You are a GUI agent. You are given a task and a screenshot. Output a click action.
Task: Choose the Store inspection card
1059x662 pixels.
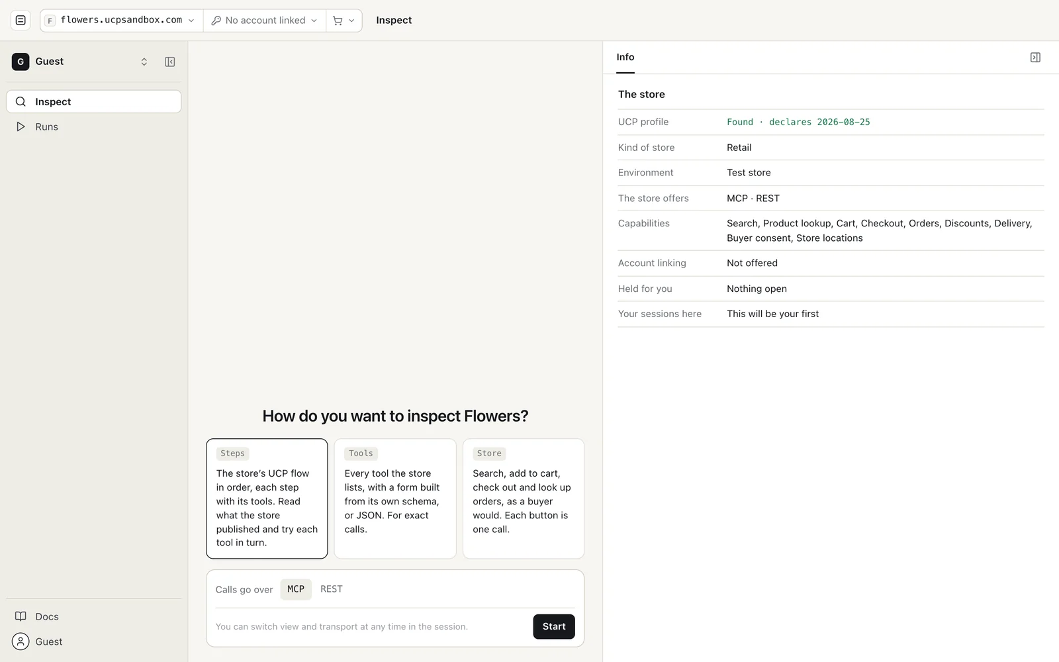524,498
